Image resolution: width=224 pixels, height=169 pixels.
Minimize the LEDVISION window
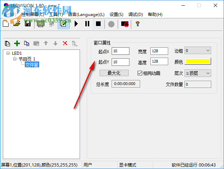pos(183,6)
